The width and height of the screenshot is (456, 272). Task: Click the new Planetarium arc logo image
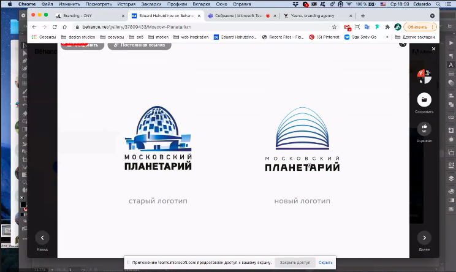pos(302,139)
